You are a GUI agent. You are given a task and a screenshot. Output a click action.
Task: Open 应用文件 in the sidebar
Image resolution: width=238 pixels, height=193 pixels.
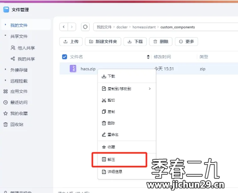[x=19, y=91]
